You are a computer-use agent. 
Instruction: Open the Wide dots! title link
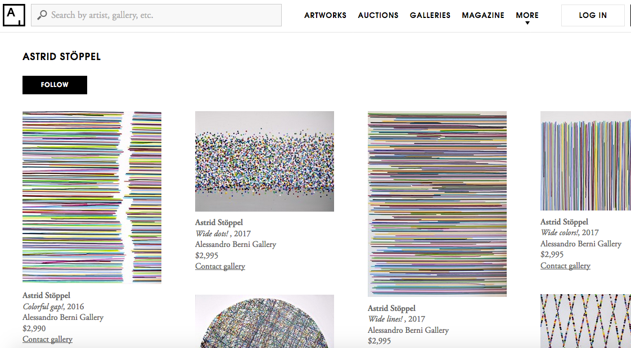click(213, 233)
